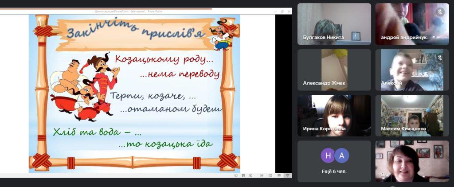Click the text 'Хліб та вода – ...'

pos(97,132)
